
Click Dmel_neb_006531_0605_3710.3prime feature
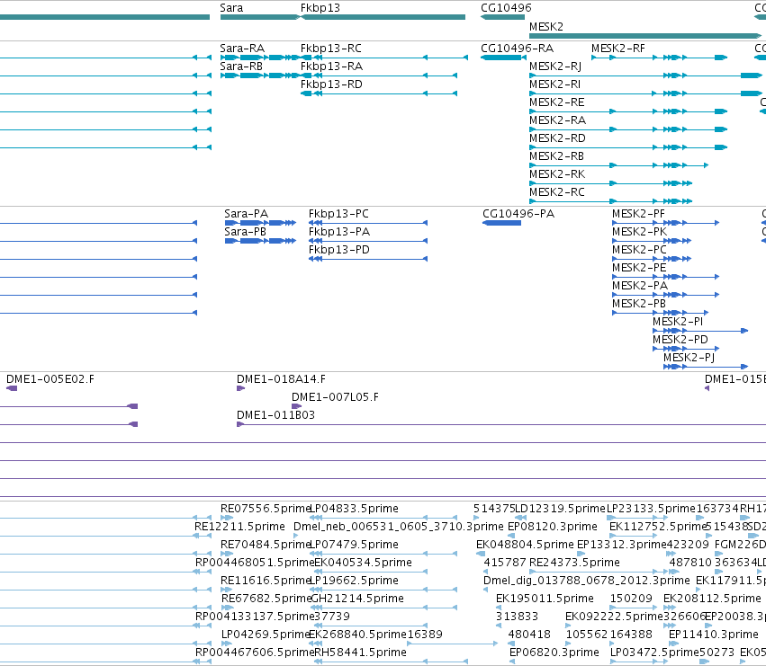tap(398, 527)
